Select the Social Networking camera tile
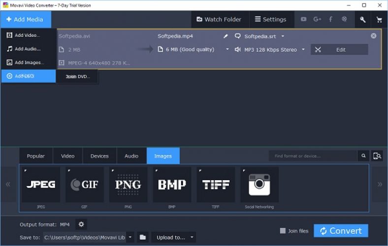 click(x=259, y=184)
